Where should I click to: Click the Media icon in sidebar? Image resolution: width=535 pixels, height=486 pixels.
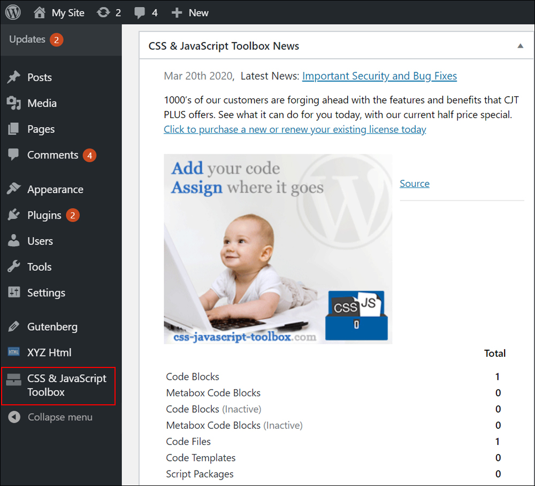click(14, 103)
